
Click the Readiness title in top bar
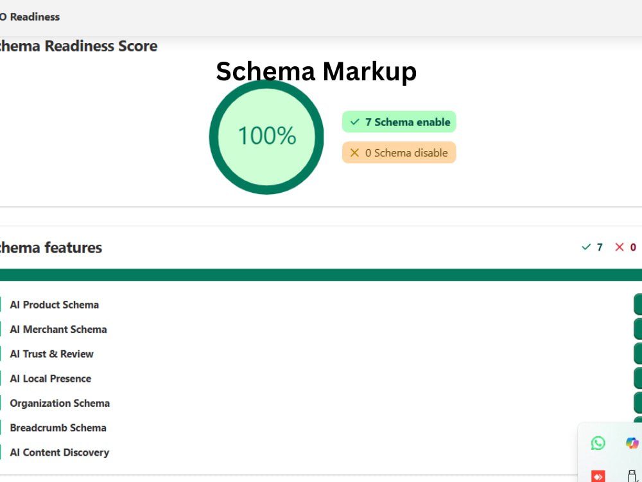[x=30, y=17]
